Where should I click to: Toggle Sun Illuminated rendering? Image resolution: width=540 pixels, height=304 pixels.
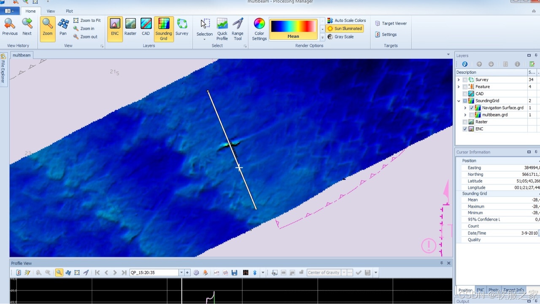coord(345,29)
